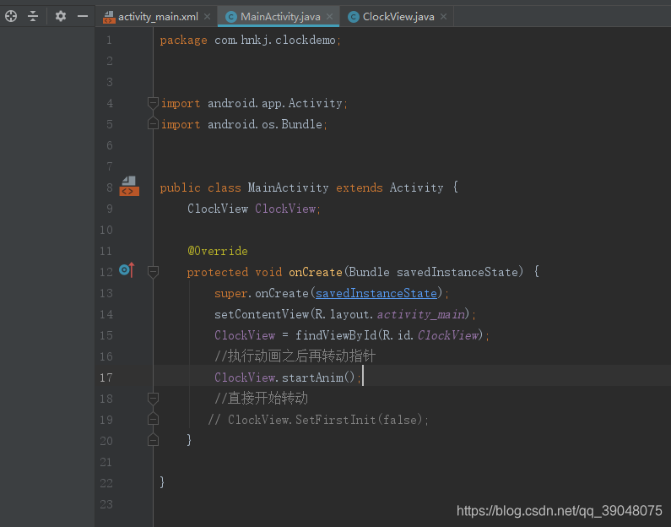The width and height of the screenshot is (671, 527).
Task: Click import android.os.Bundle text
Action: tap(244, 124)
